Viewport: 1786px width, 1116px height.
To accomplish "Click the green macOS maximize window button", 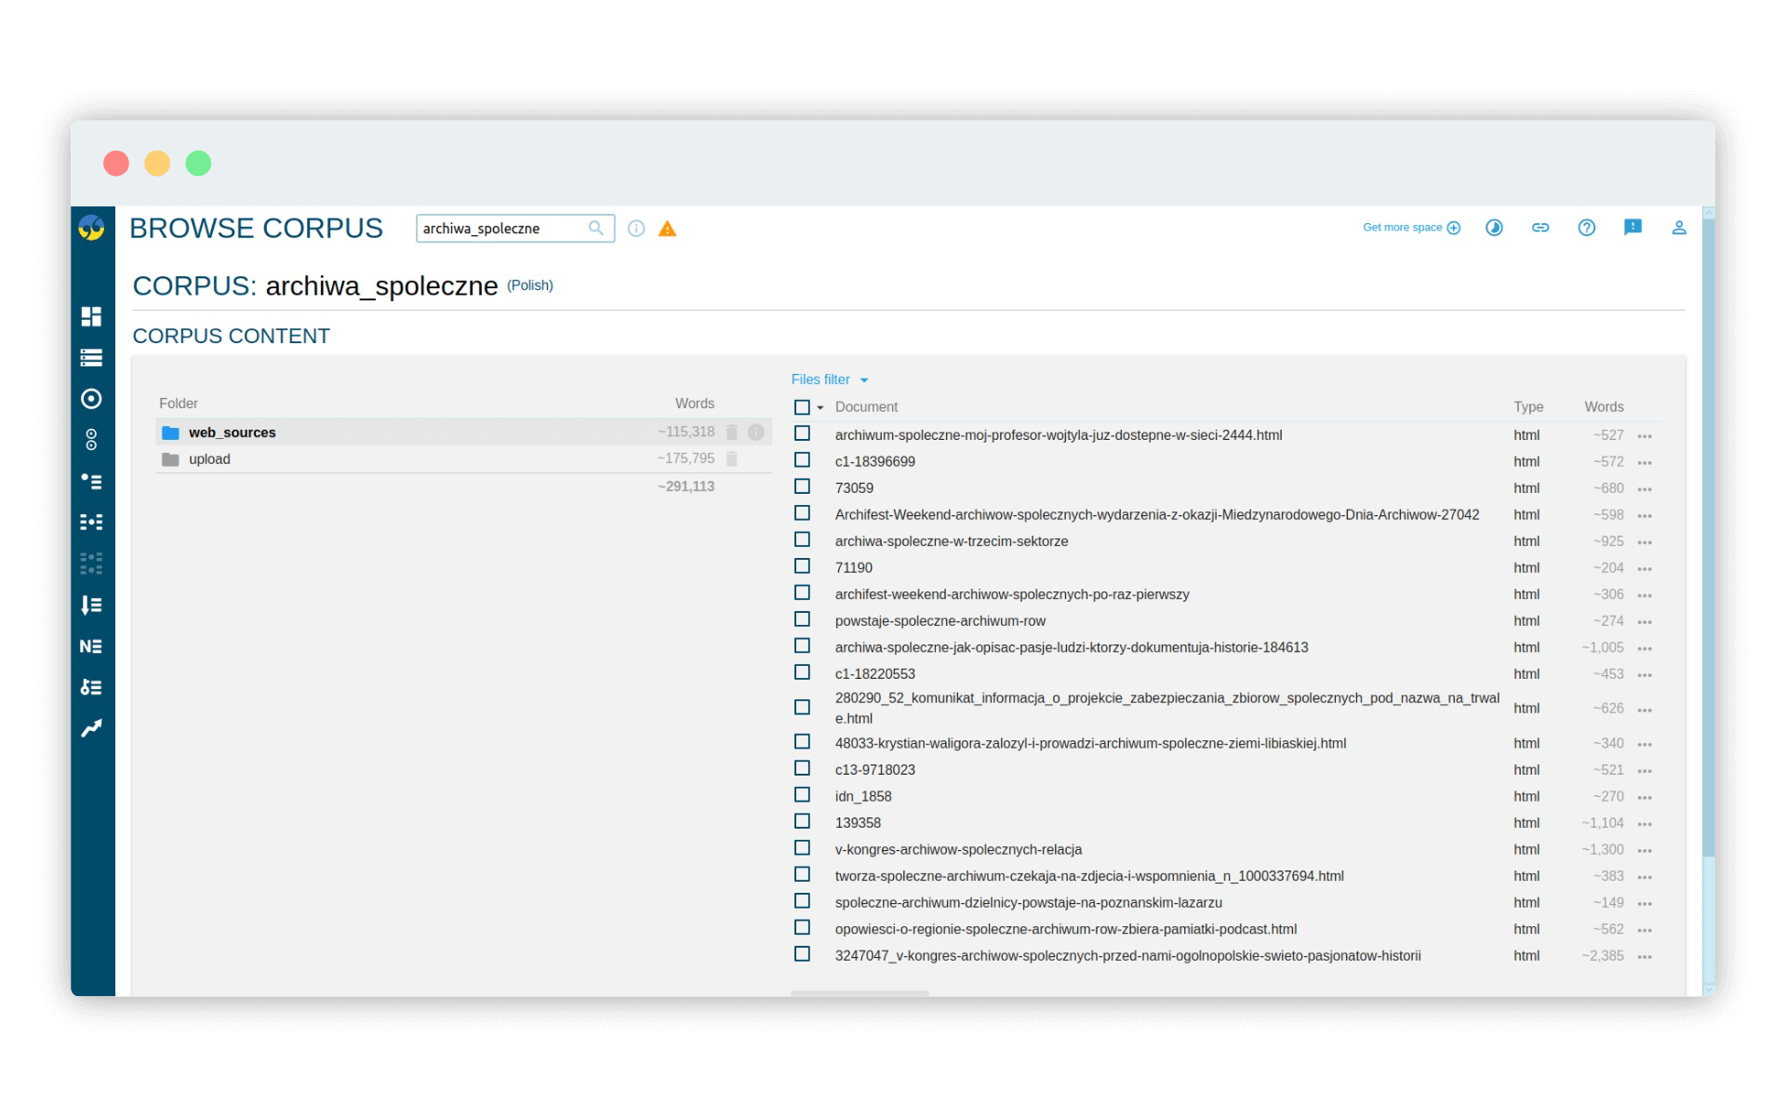I will pyautogui.click(x=198, y=164).
